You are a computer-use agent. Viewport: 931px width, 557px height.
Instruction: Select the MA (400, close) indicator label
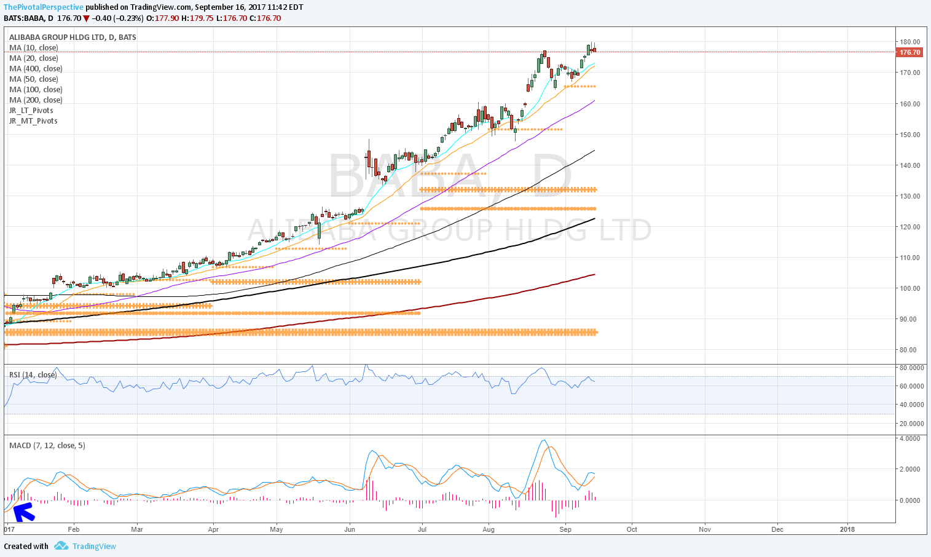(36, 69)
